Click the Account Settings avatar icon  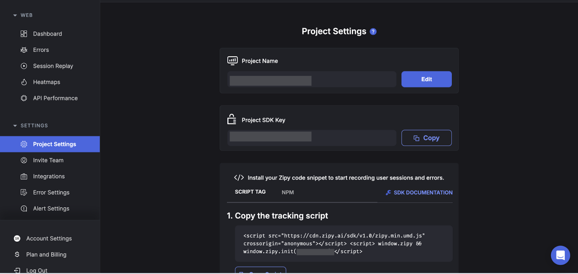pyautogui.click(x=17, y=239)
